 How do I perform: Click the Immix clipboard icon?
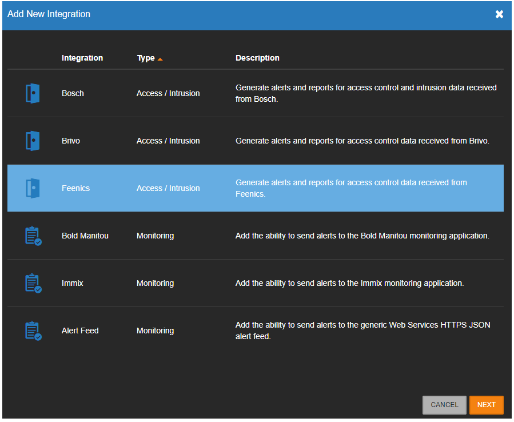(x=33, y=283)
